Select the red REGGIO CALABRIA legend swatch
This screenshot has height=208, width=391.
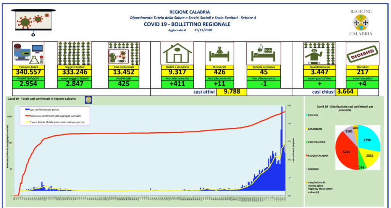pyautogui.click(x=307, y=156)
